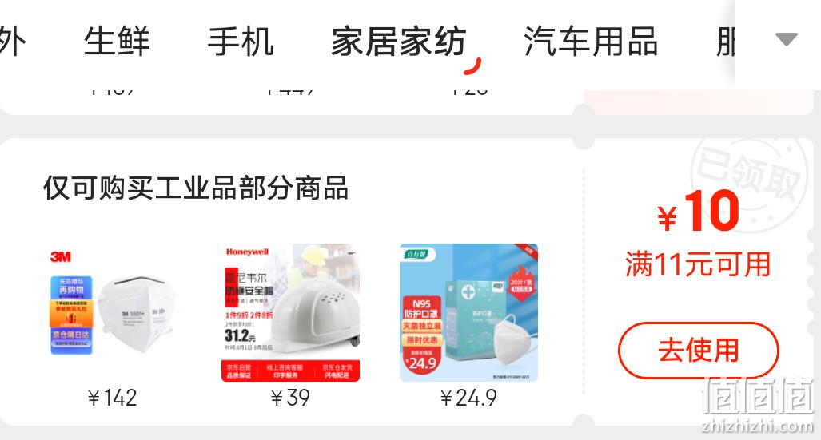The height and width of the screenshot is (440, 821).
Task: Click the 仅可购买工业品部分商品 coupon title
Action: tap(196, 188)
